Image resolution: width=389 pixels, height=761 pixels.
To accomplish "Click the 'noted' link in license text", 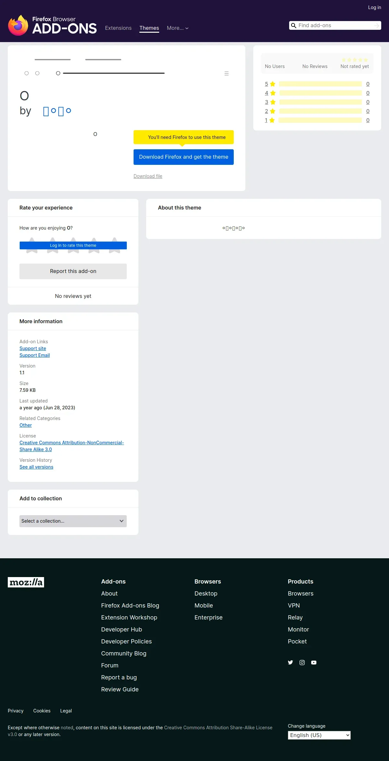I will point(67,728).
